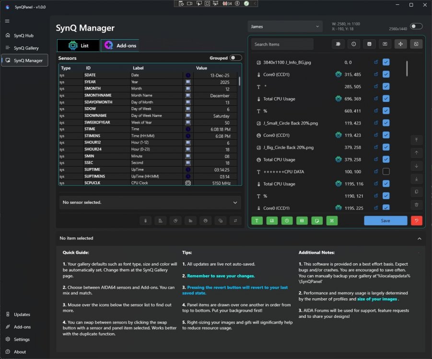Open the James profile dropdown

coord(285,27)
